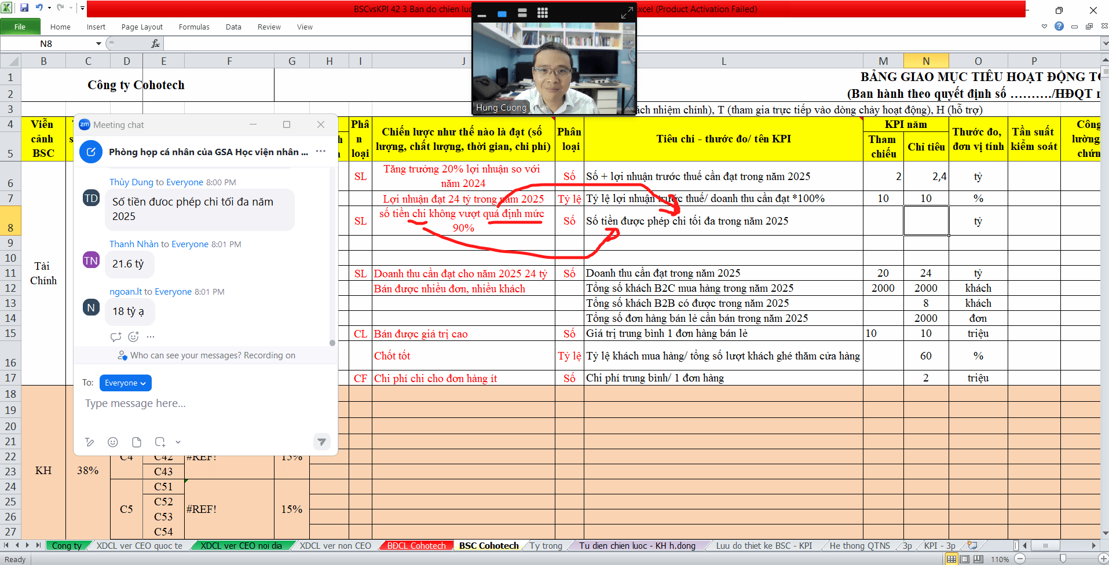Open more actions for '18 tỷ ạ' message

point(151,336)
